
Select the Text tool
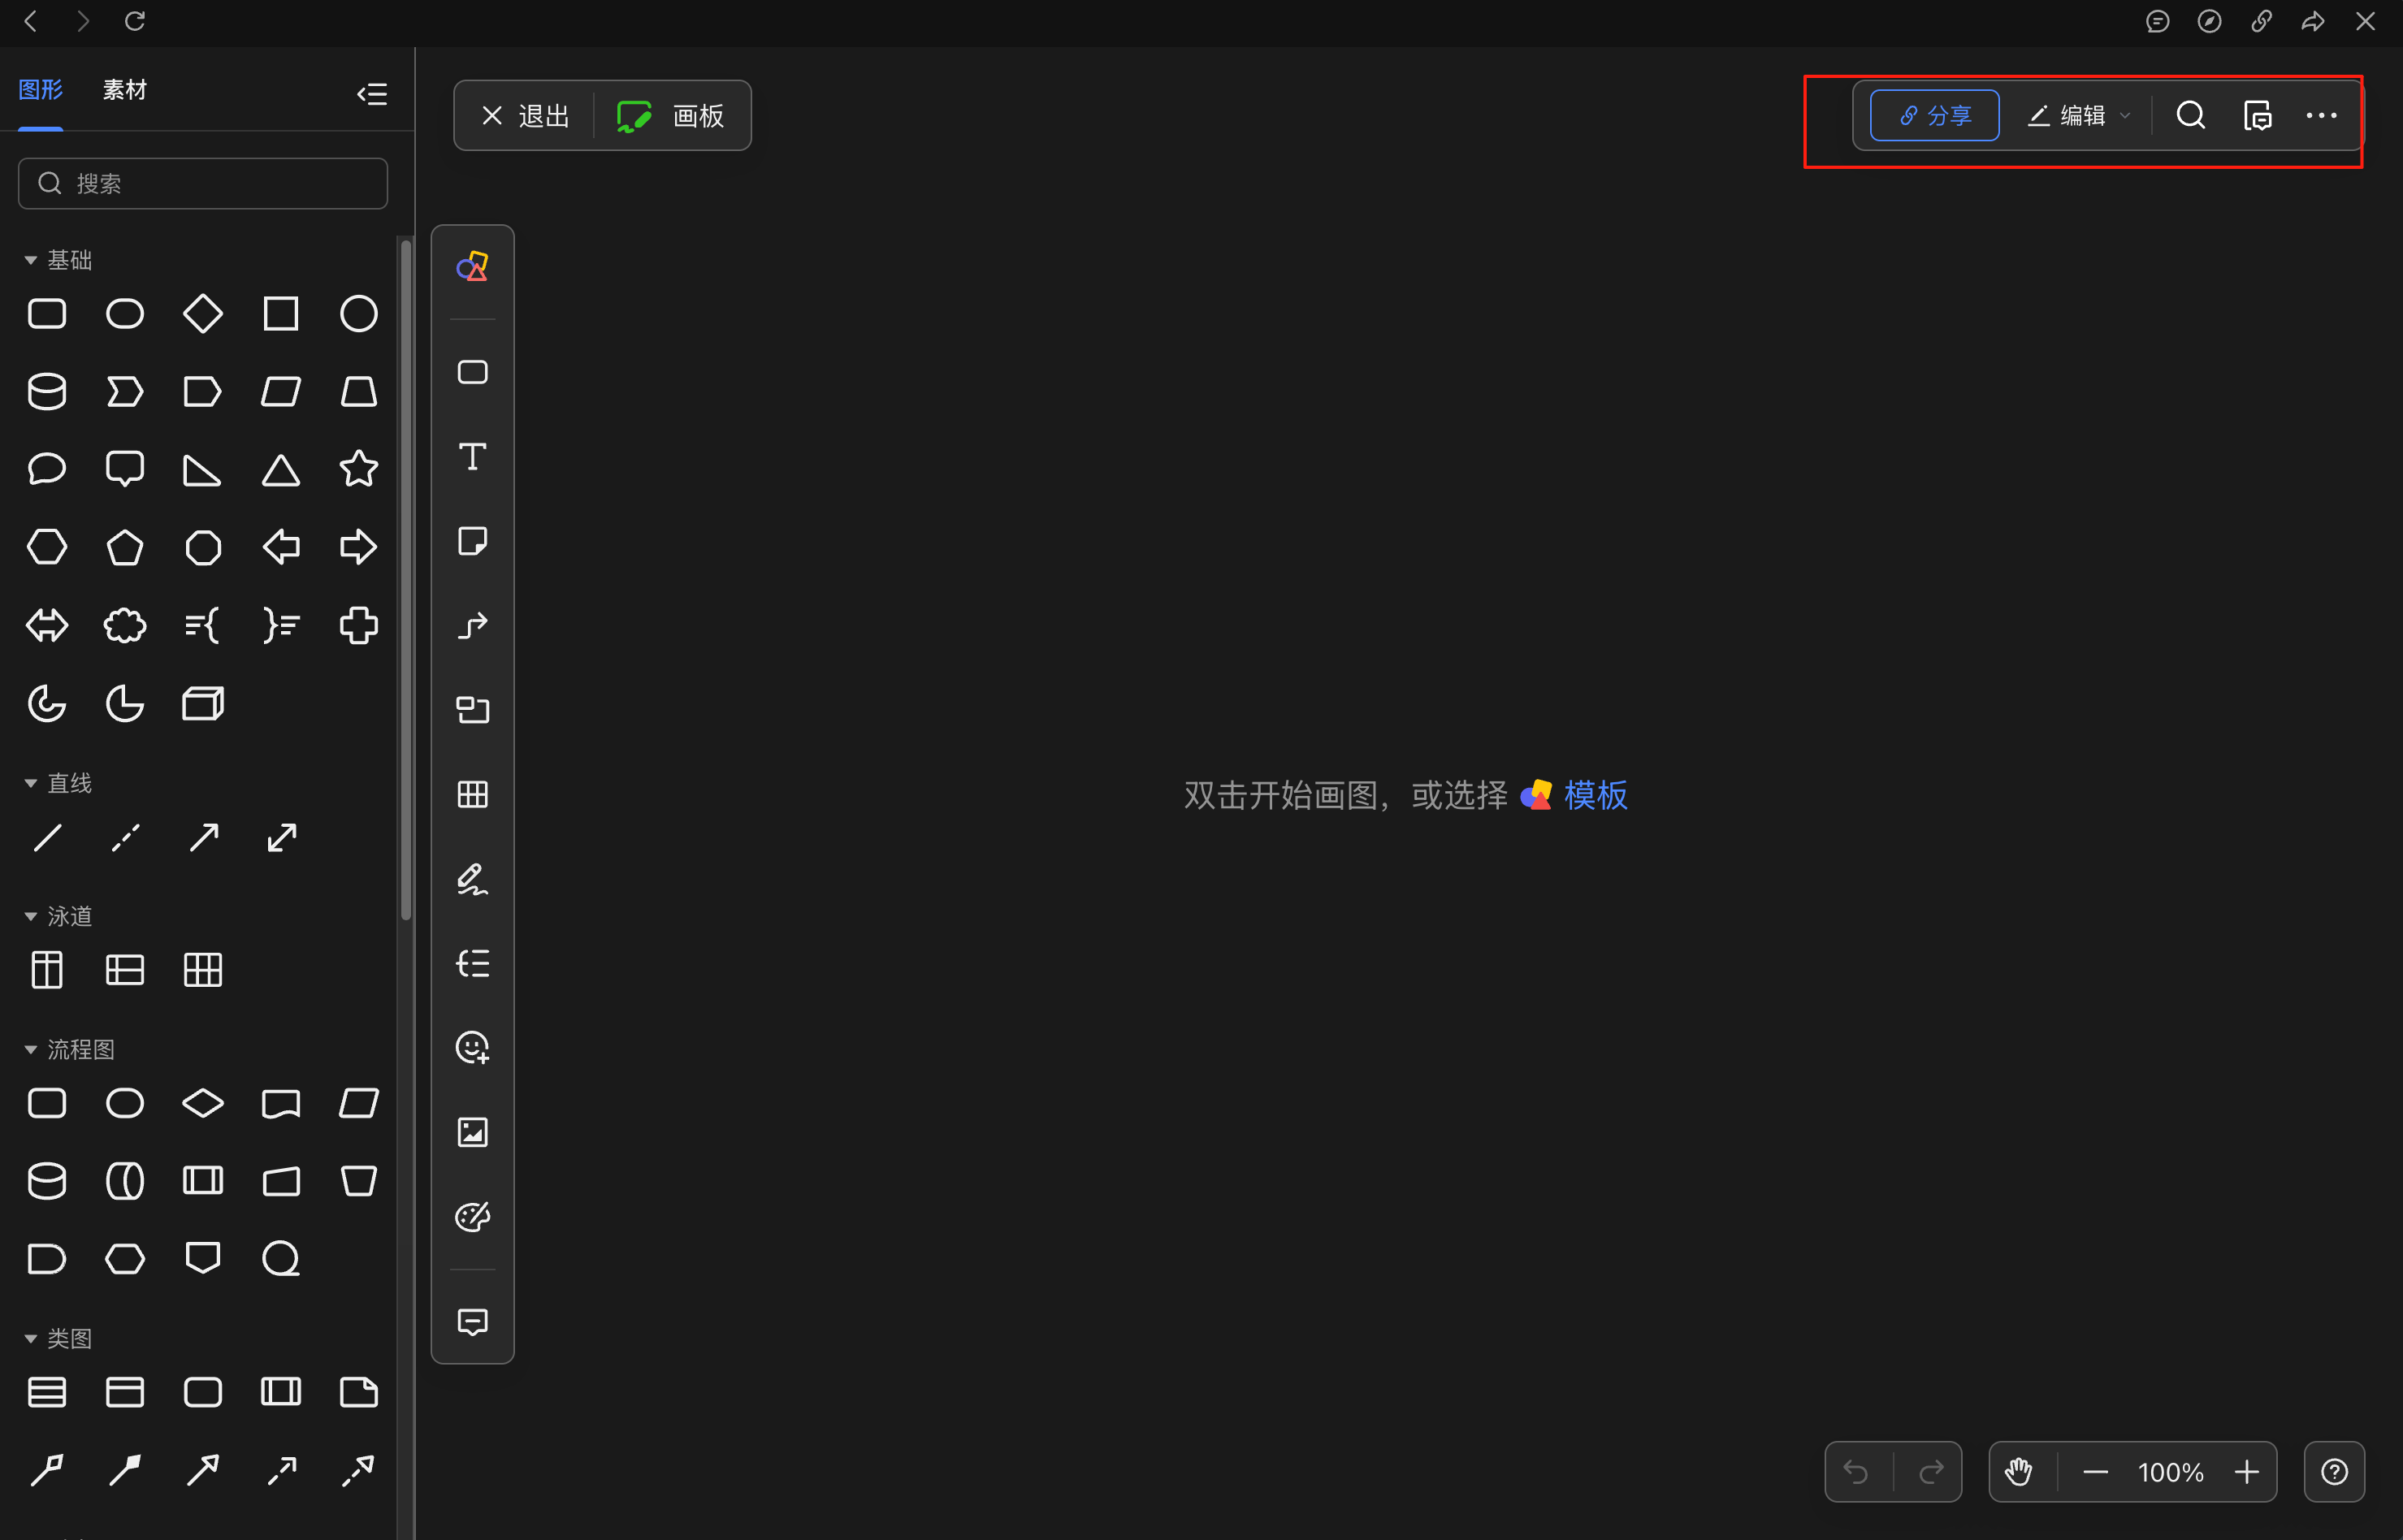(x=472, y=457)
